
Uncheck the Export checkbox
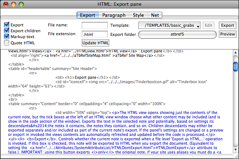(x=7, y=25)
